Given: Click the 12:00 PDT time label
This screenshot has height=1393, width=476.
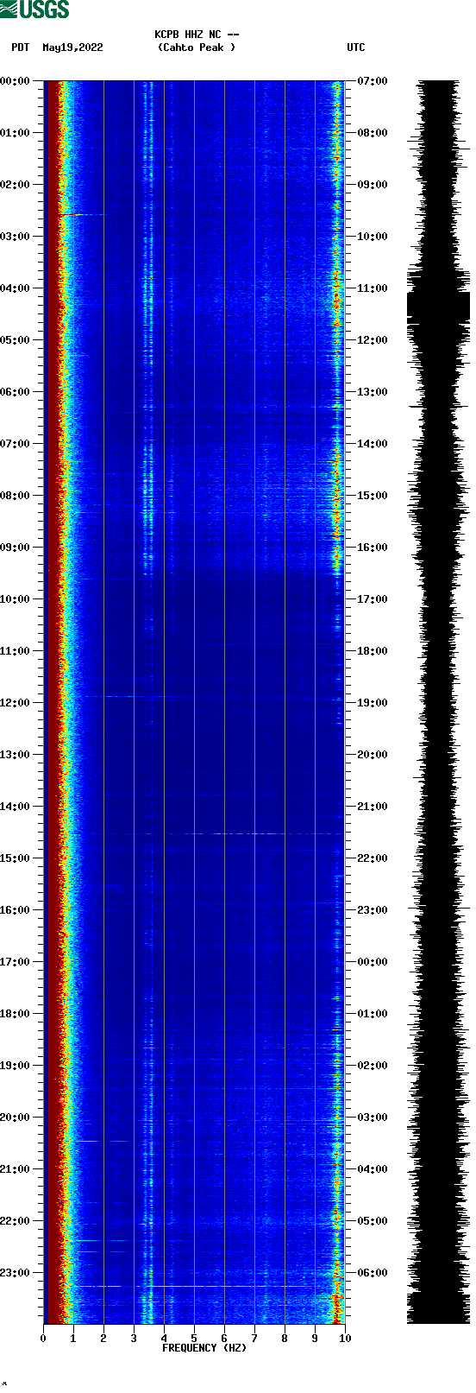Looking at the screenshot, I should 15,703.
